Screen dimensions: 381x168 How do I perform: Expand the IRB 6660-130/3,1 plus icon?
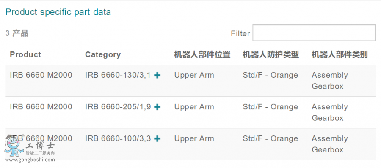pyautogui.click(x=157, y=76)
